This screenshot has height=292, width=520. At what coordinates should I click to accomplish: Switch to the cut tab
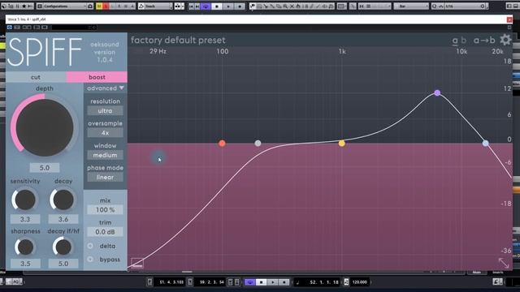[36, 77]
